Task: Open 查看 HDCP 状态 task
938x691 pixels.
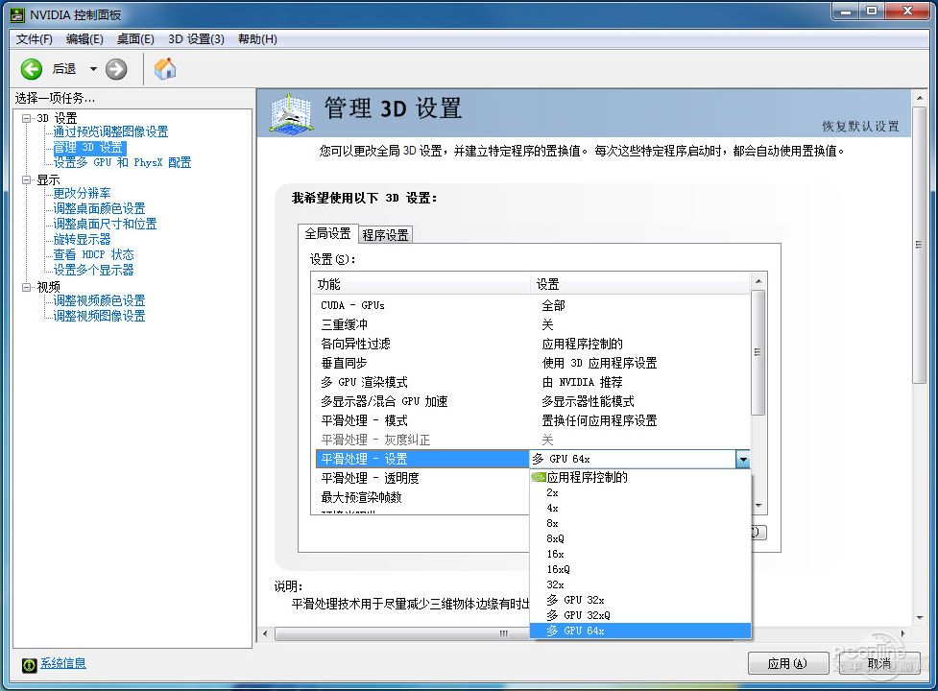Action: (x=93, y=254)
